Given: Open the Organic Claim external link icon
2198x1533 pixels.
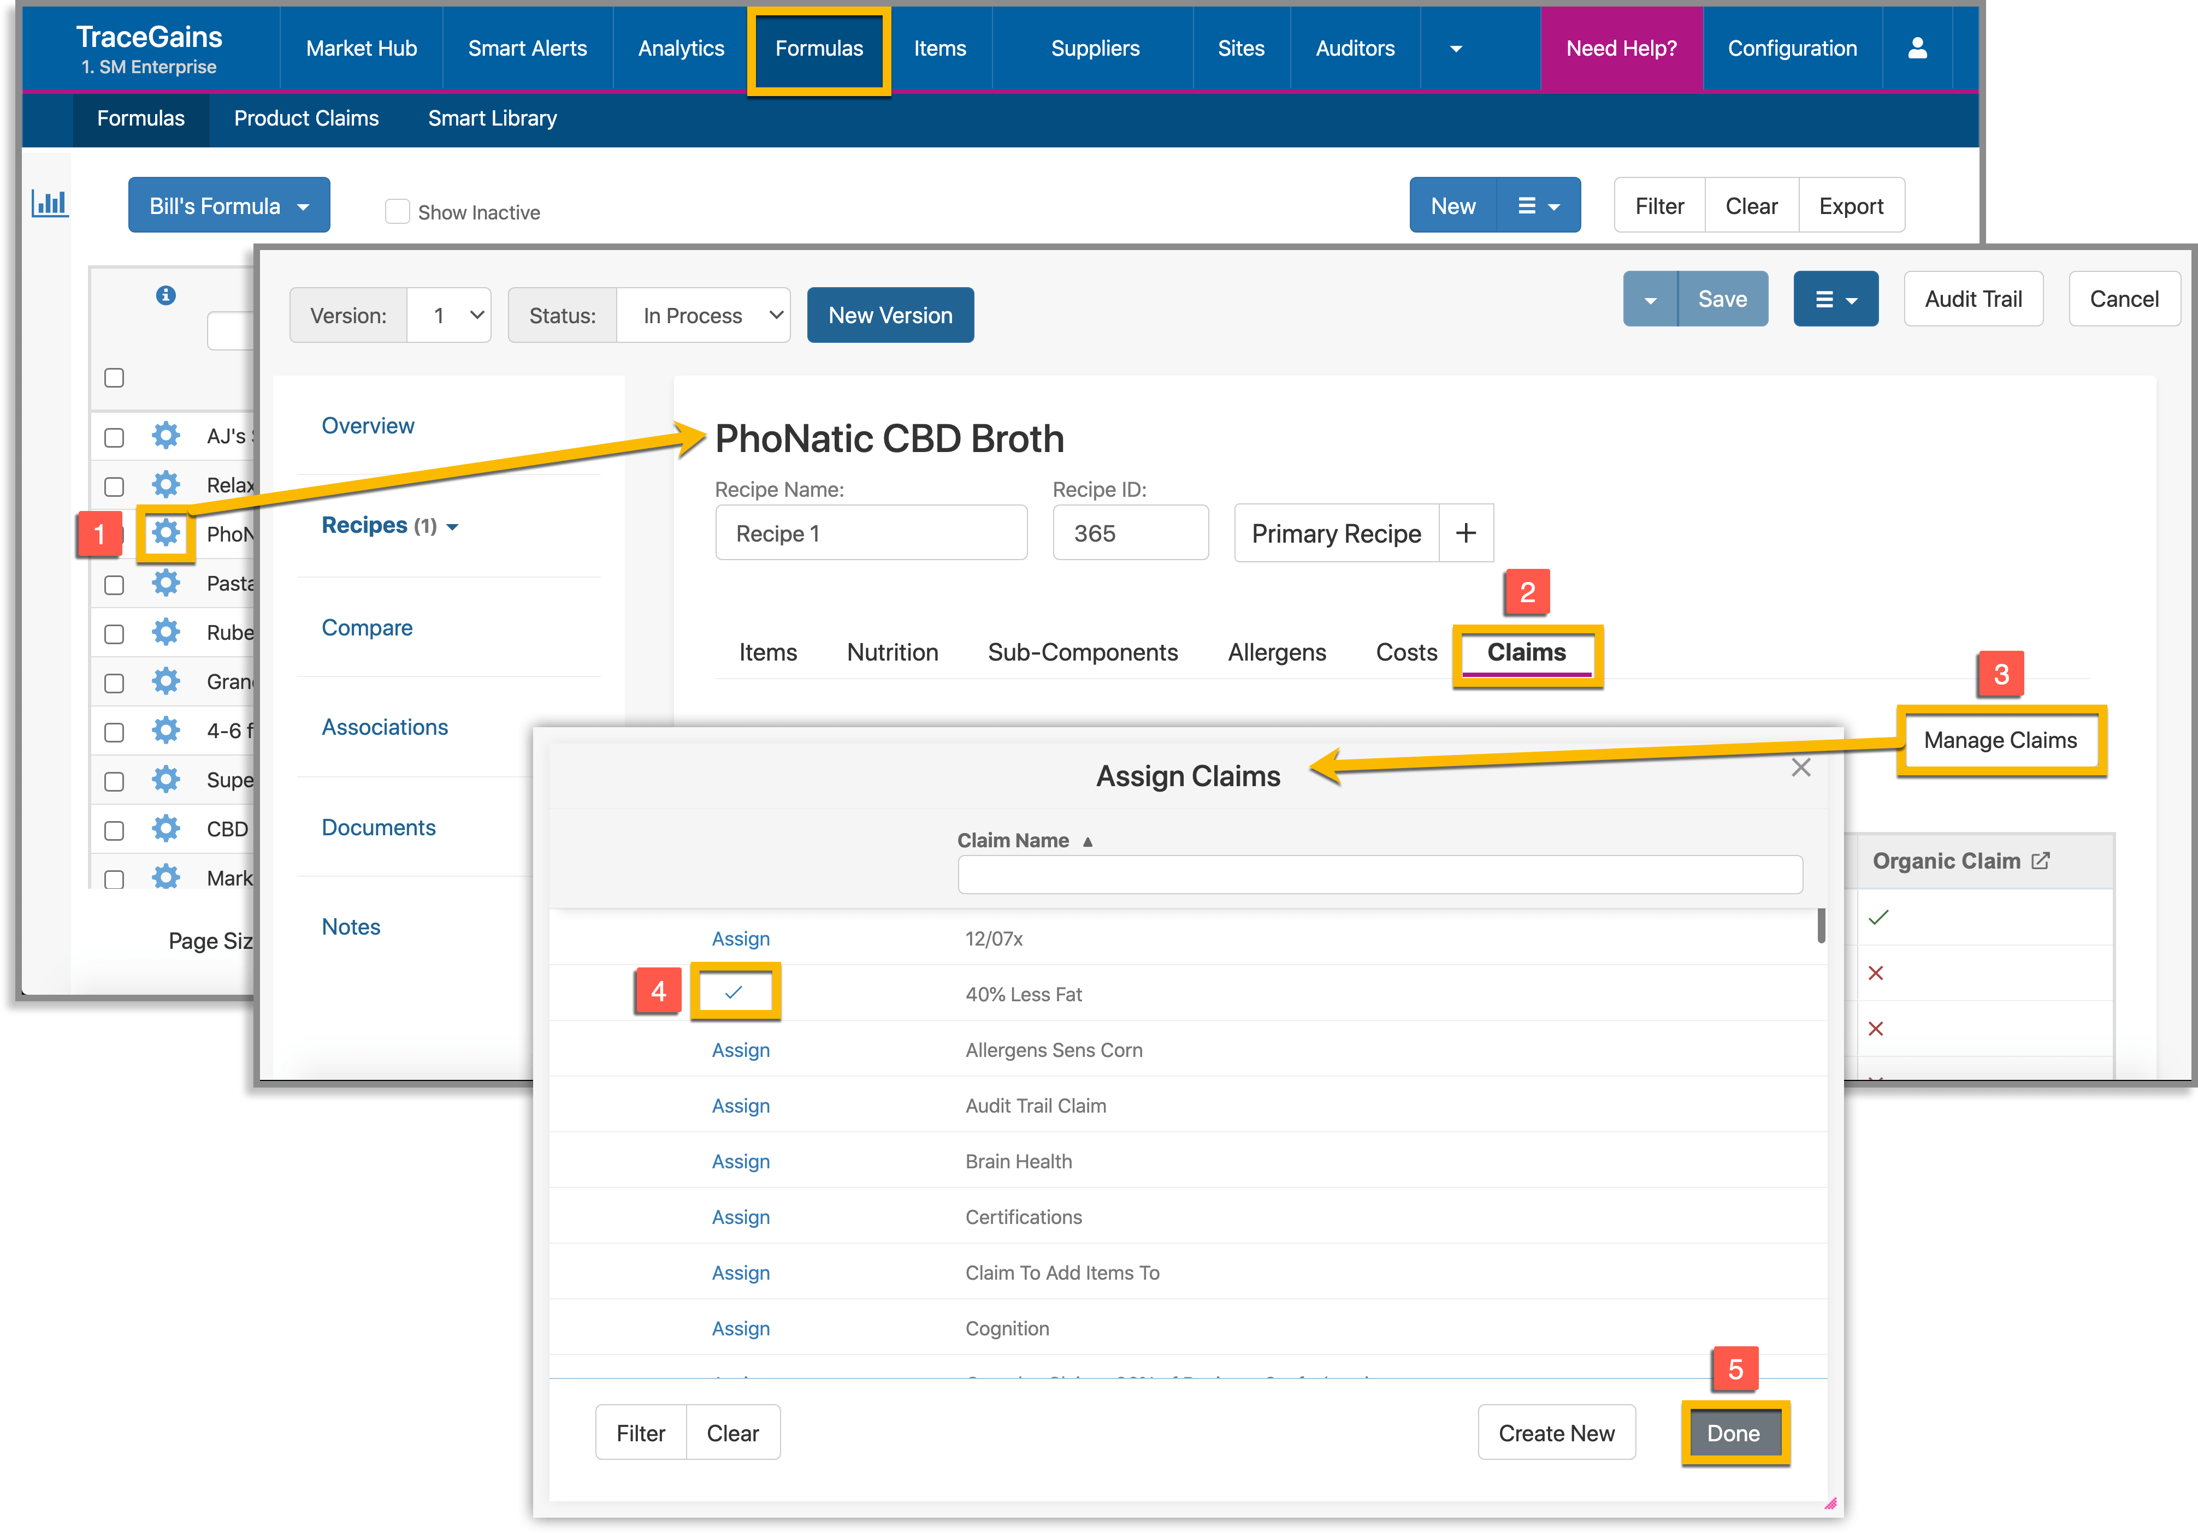Looking at the screenshot, I should click(x=2043, y=859).
